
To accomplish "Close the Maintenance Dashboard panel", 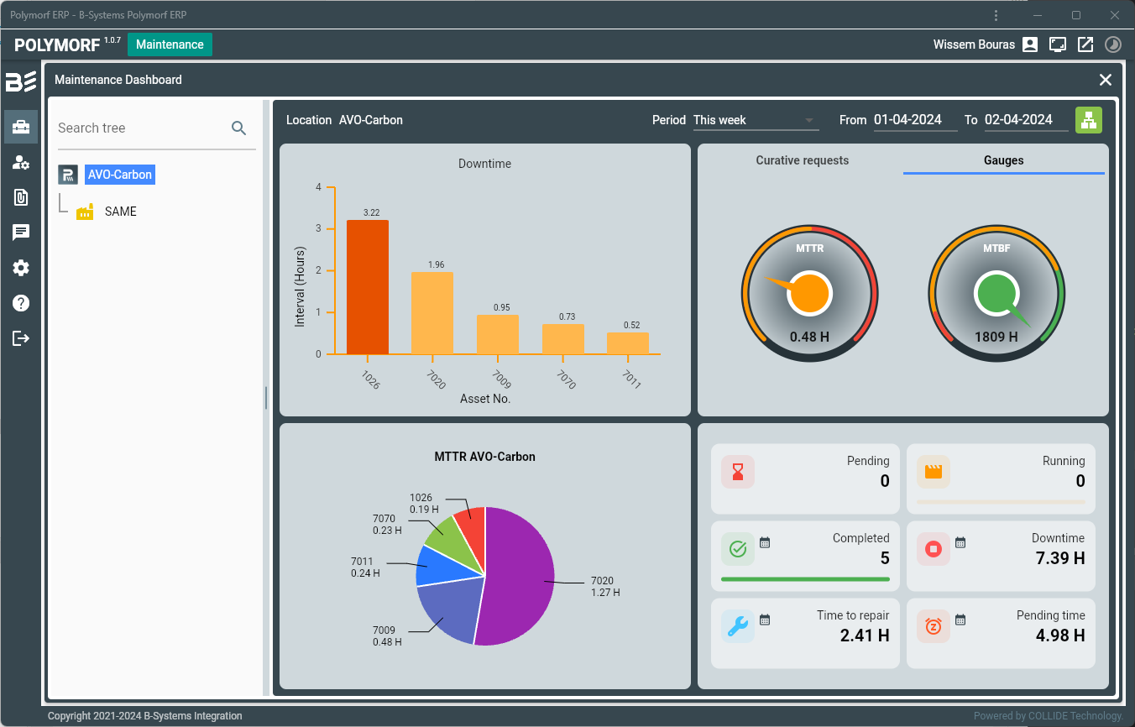I will (1106, 80).
